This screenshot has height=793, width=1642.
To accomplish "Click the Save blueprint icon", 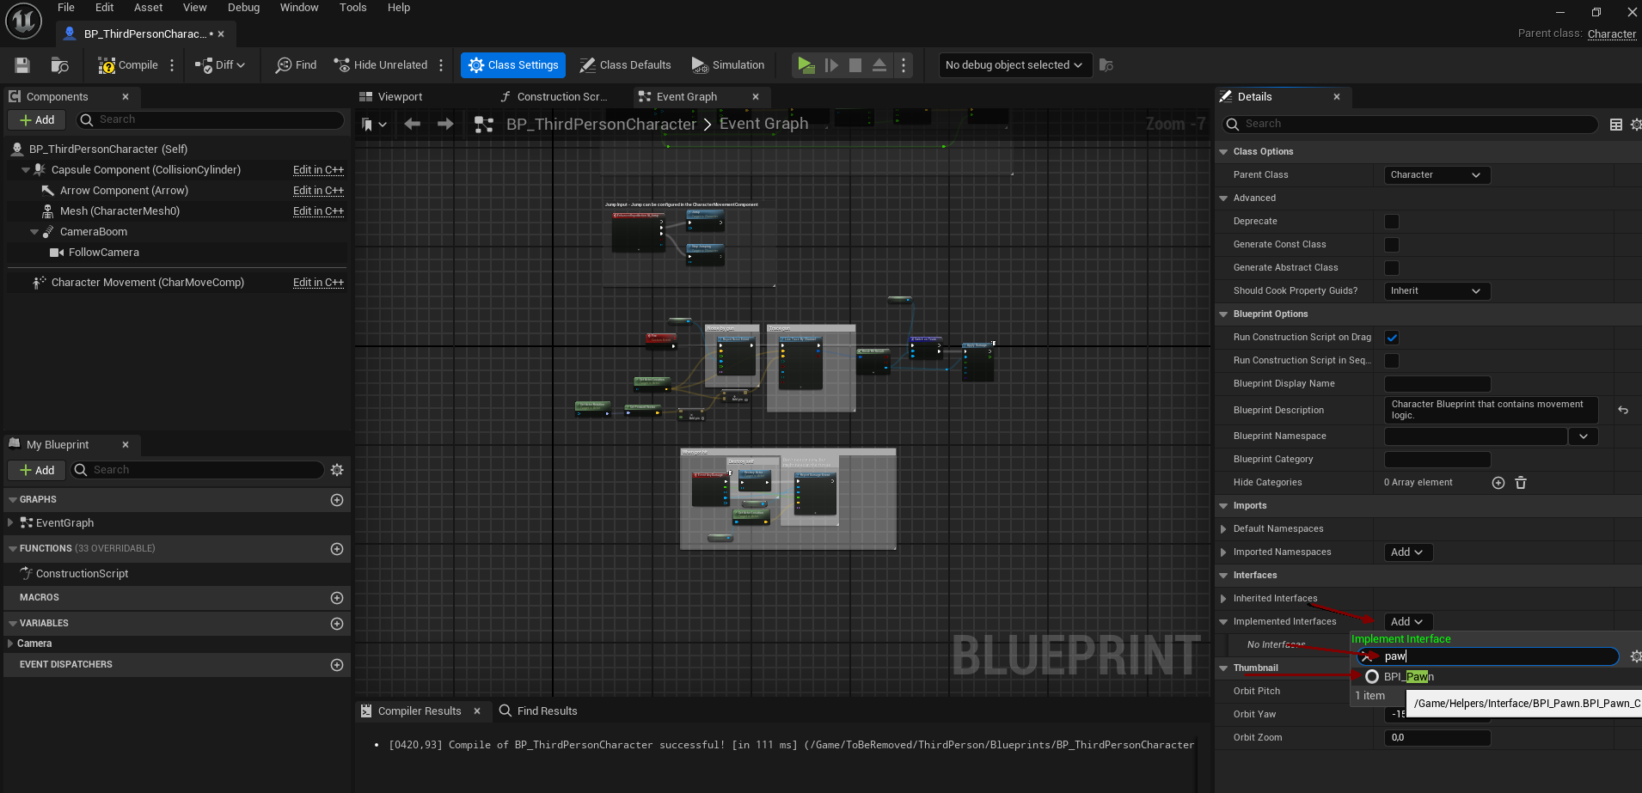I will (22, 65).
